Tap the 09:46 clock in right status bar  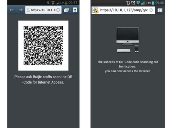[159, 3]
